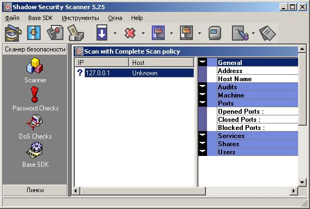Click the stacked documents toolbar icon
Screen dimensions: 310x209
point(267,34)
